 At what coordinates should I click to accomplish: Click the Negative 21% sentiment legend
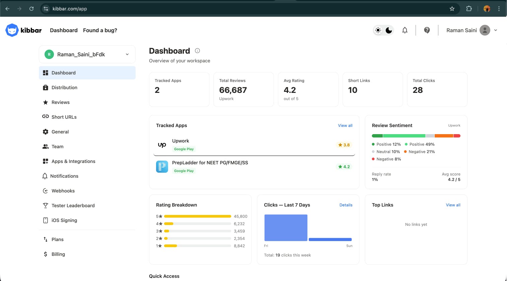point(419,152)
